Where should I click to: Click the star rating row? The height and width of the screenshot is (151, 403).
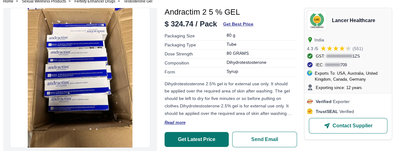pos(336,49)
